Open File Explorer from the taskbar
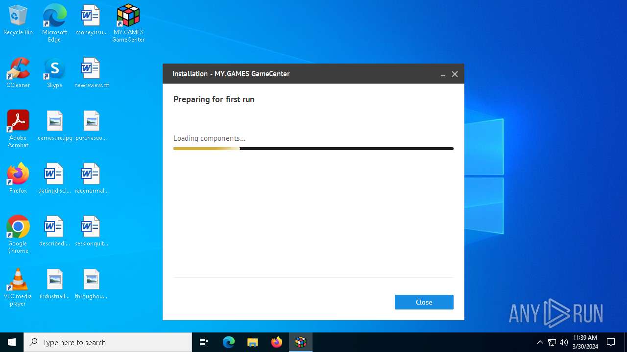The image size is (627, 352). tap(252, 342)
